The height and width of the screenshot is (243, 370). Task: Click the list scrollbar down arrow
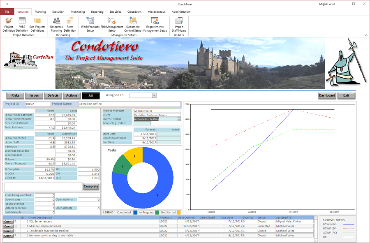coord(316,240)
